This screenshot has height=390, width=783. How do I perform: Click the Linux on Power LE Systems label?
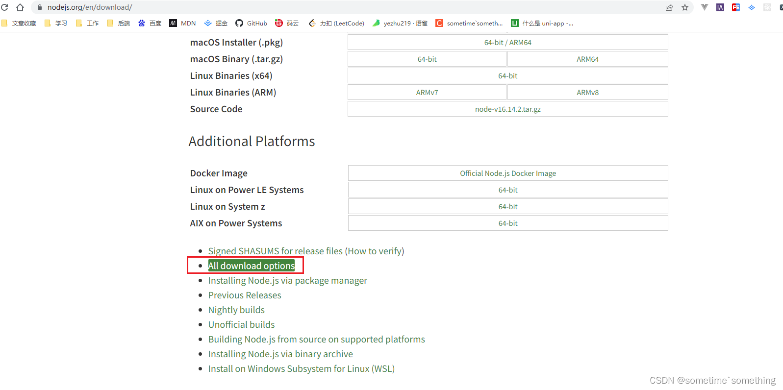coord(247,190)
